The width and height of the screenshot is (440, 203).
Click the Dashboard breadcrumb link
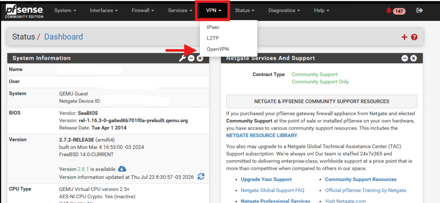click(64, 37)
